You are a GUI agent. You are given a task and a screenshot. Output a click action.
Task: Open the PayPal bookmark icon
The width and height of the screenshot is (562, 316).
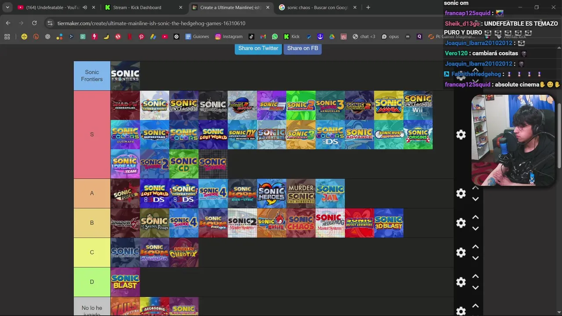coord(308,37)
